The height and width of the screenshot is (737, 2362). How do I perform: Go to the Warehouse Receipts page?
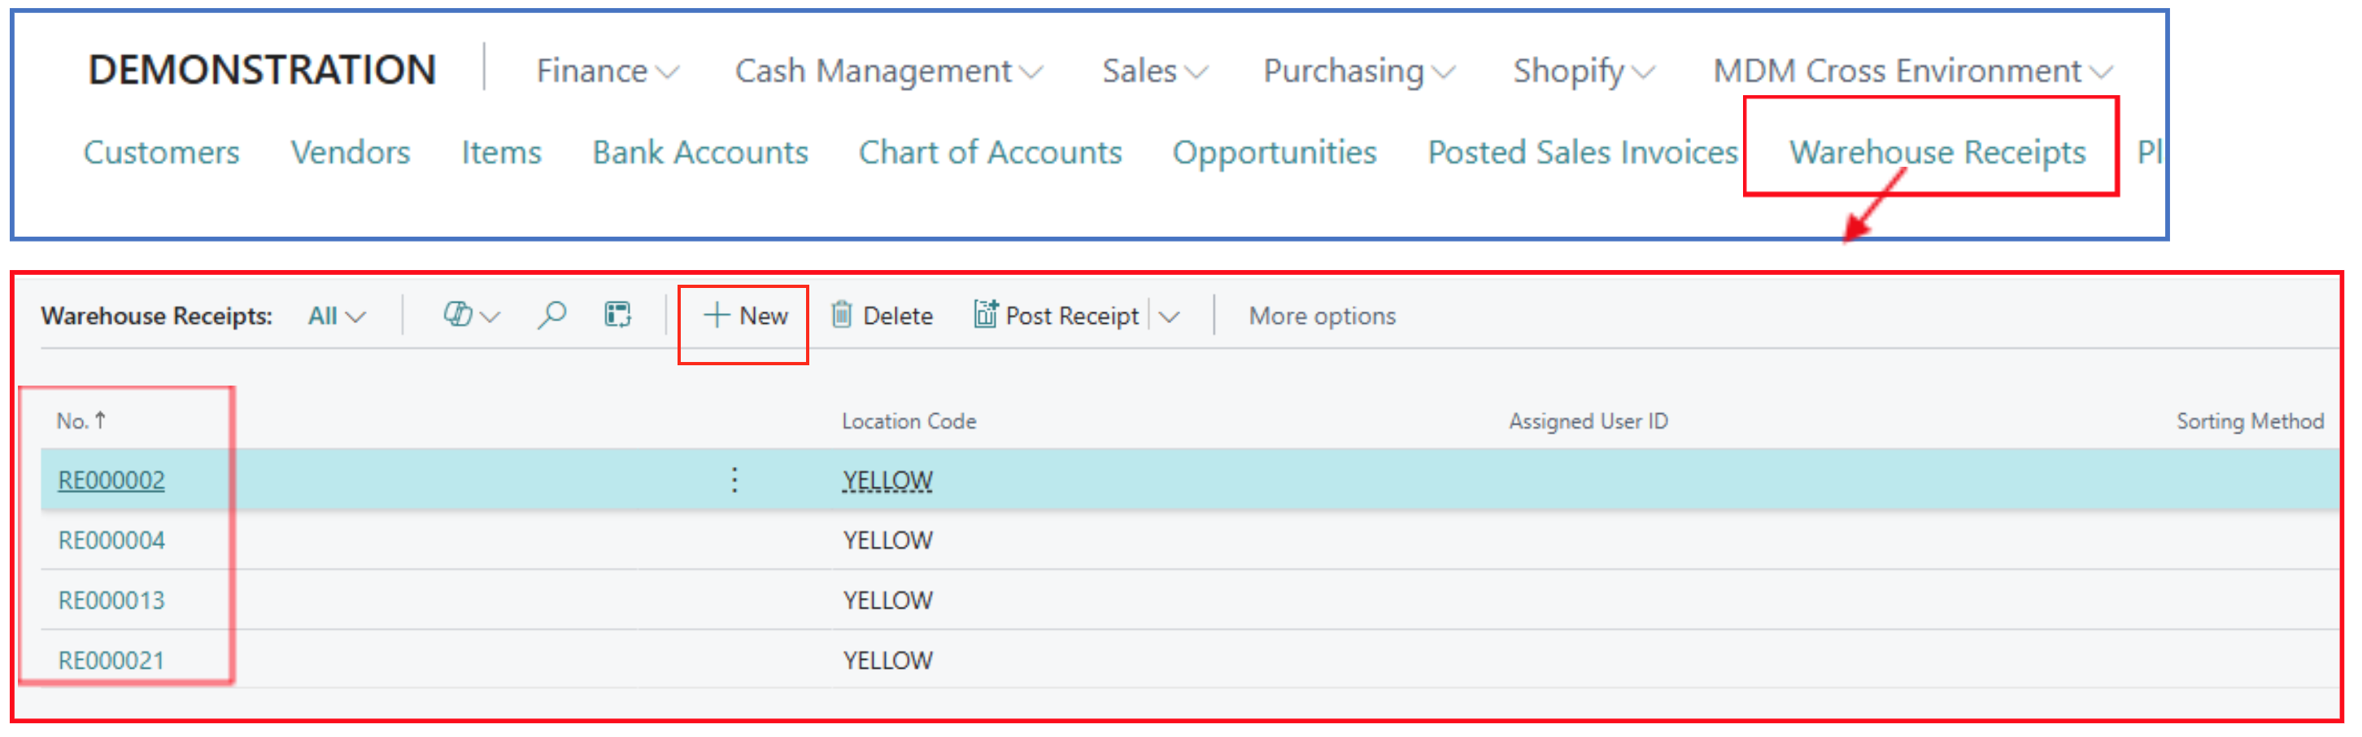1937,152
